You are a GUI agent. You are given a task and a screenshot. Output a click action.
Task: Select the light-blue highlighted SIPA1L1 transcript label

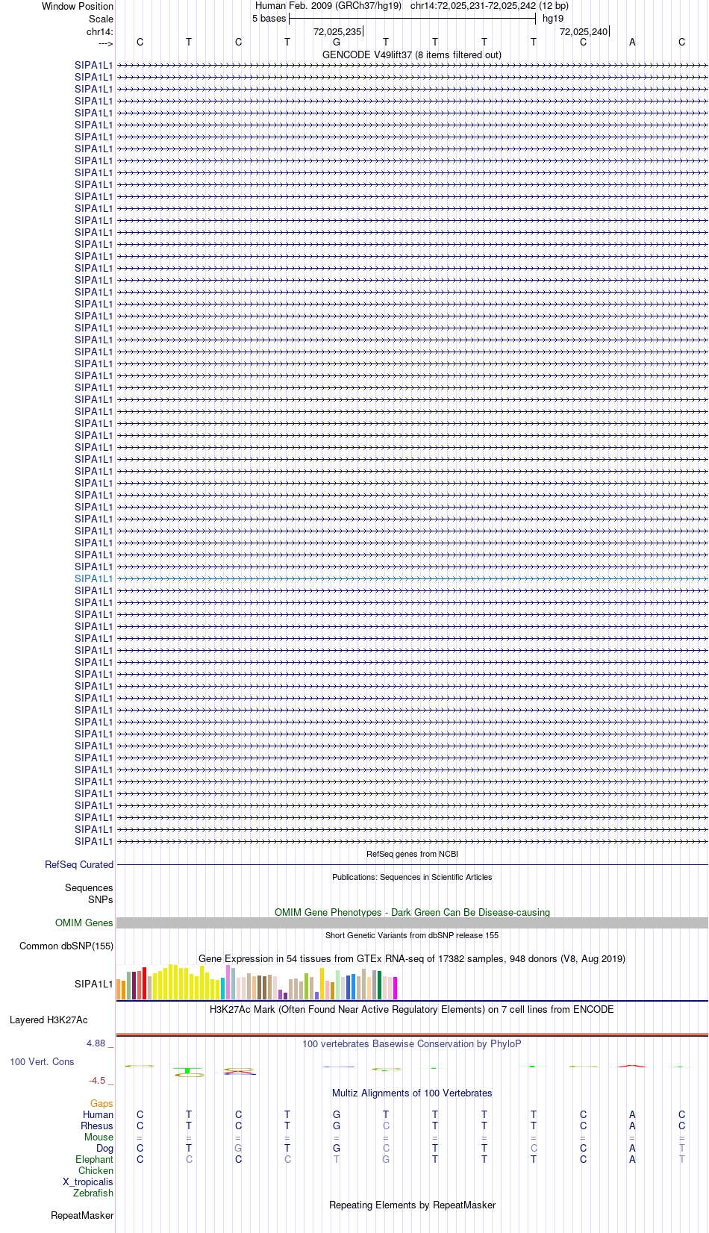pos(94,579)
